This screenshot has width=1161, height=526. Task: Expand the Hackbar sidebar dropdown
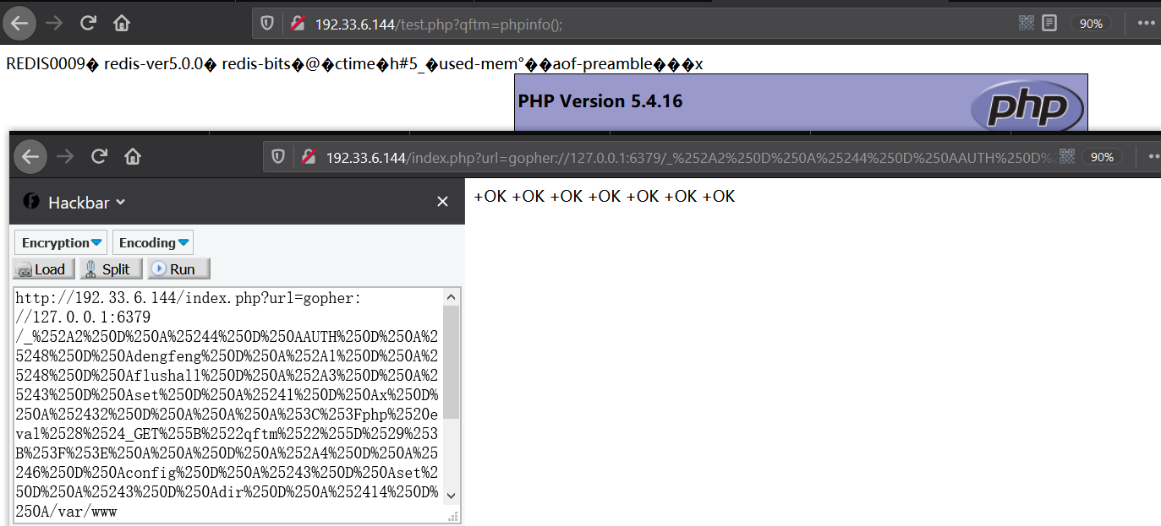click(x=120, y=203)
